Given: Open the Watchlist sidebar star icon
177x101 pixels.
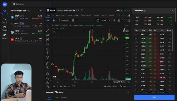Looking at the screenshot, I should 5,11.
